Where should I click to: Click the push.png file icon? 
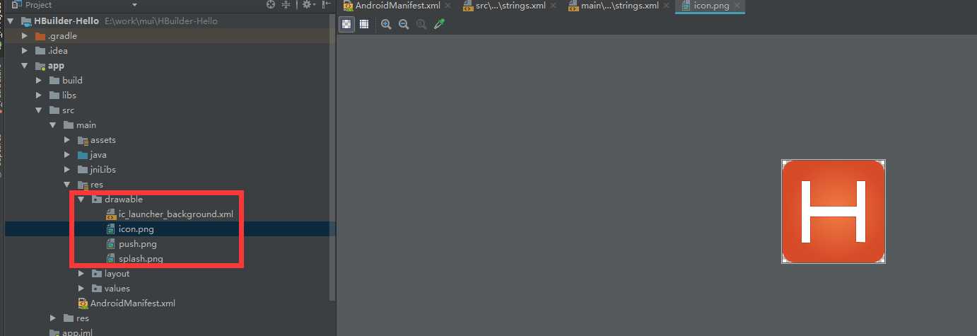[110, 244]
